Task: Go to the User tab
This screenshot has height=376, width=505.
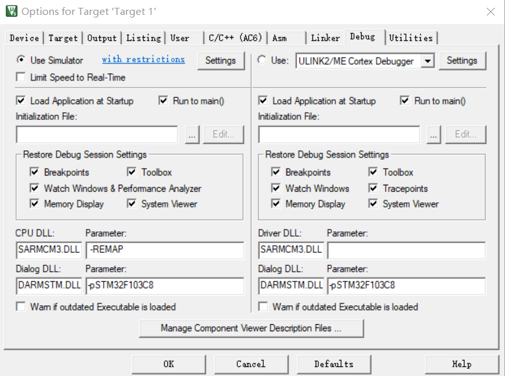Action: tap(185, 38)
